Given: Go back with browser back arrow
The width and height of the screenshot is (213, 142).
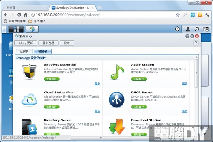Looking at the screenshot, I should (x=6, y=15).
